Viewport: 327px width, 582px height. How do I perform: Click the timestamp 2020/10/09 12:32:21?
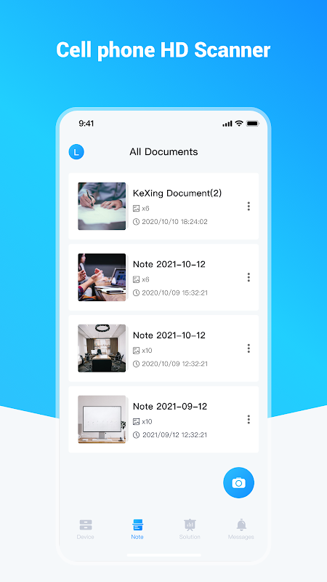(x=174, y=364)
